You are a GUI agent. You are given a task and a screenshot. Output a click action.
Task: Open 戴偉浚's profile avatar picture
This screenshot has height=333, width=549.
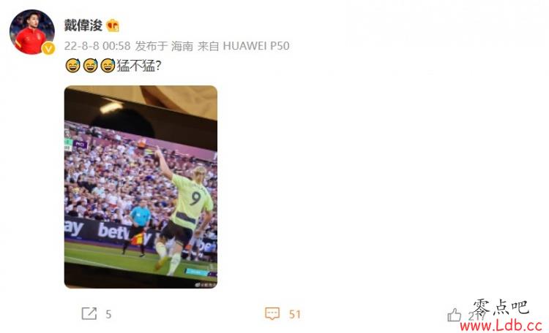pyautogui.click(x=32, y=32)
